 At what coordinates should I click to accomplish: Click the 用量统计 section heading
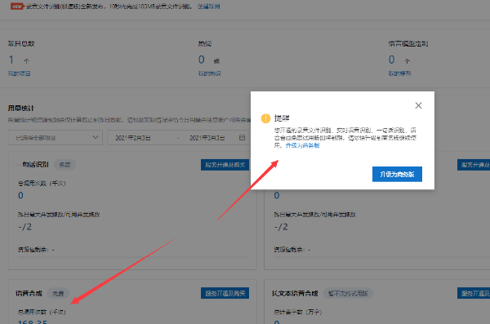[x=20, y=108]
